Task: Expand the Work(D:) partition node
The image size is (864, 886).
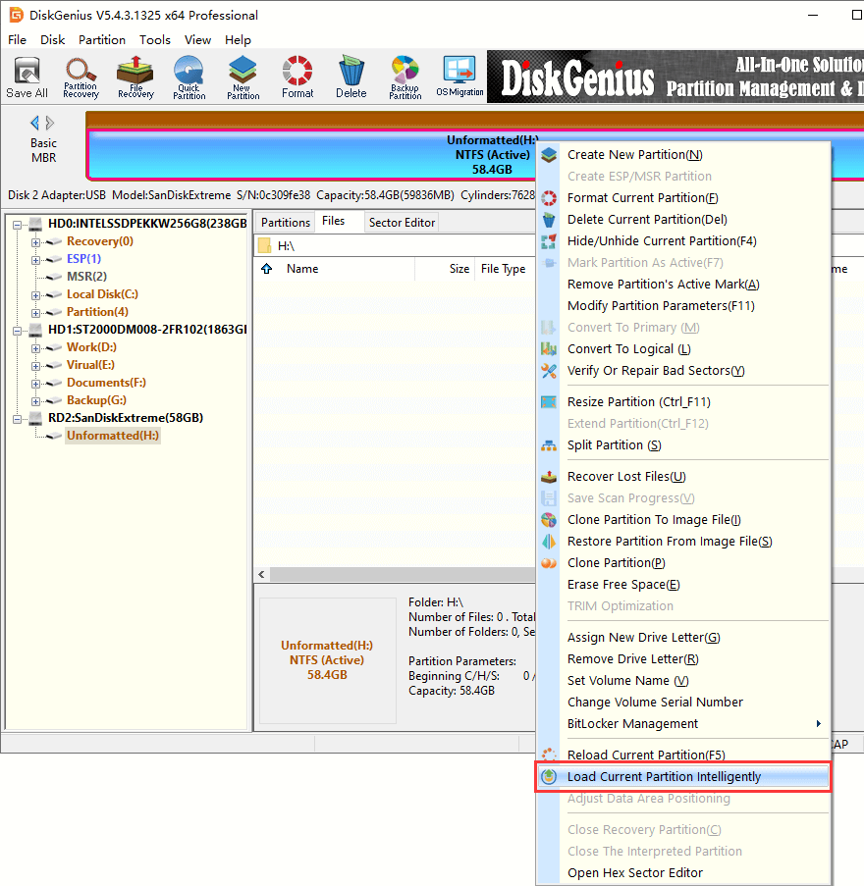Action: [36, 347]
